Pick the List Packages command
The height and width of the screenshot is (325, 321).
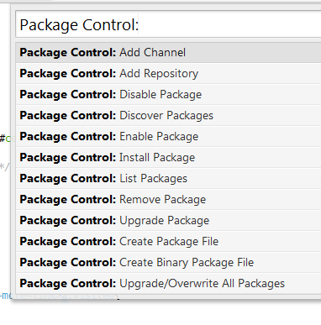click(168, 179)
